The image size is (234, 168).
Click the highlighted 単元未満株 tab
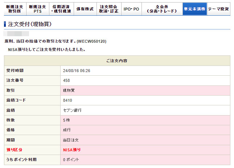coord(194,9)
